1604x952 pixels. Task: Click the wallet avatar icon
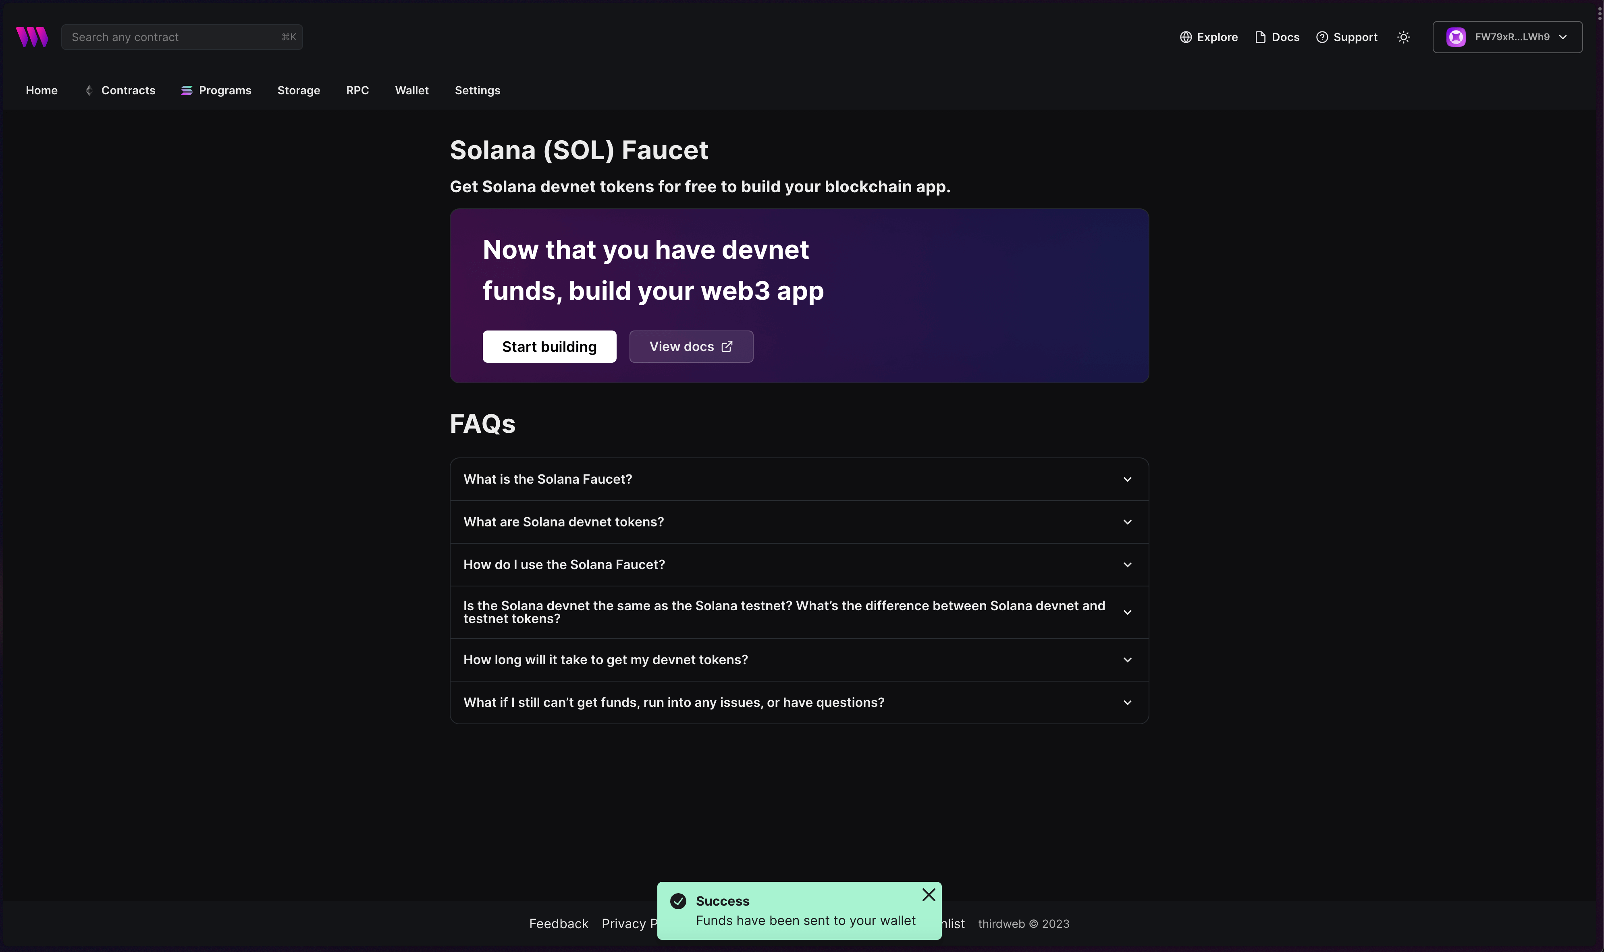(1456, 37)
